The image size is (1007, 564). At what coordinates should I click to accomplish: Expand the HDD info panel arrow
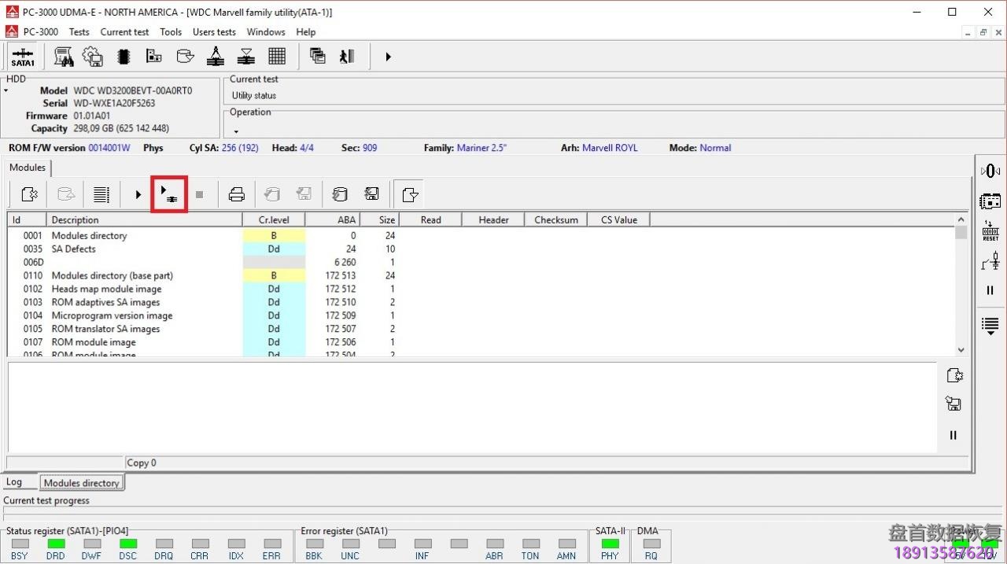point(6,91)
